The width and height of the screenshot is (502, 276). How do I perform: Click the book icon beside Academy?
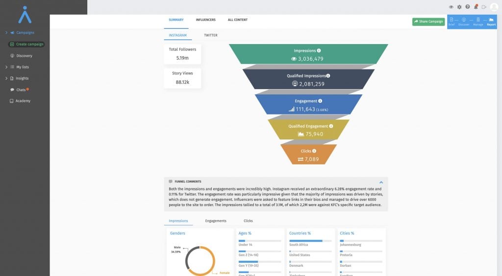(12, 101)
